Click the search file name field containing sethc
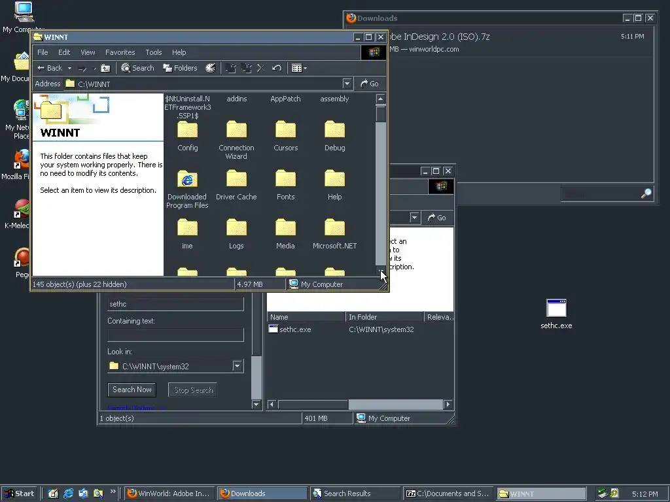 click(175, 304)
